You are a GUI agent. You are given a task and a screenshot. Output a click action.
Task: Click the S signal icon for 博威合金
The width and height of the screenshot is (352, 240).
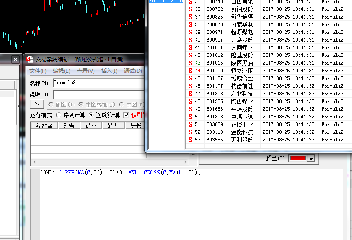click(190, 78)
